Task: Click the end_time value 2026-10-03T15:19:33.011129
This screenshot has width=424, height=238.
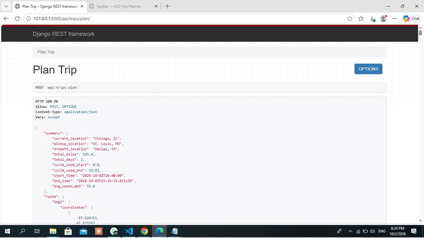Action: (x=105, y=181)
